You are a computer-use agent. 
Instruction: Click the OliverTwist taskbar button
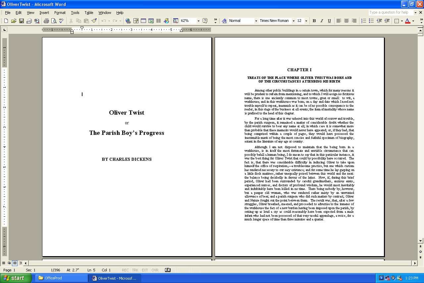(115, 278)
